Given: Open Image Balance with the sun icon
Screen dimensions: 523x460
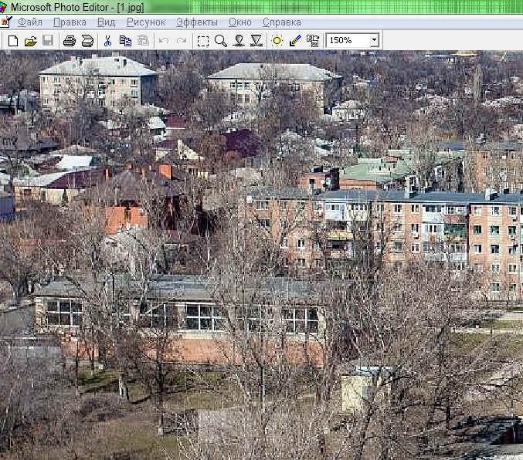Looking at the screenshot, I should click(277, 41).
